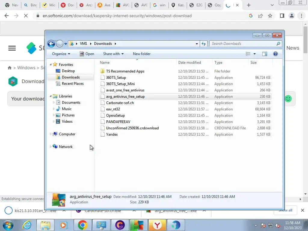Select Videos library

tap(67, 122)
